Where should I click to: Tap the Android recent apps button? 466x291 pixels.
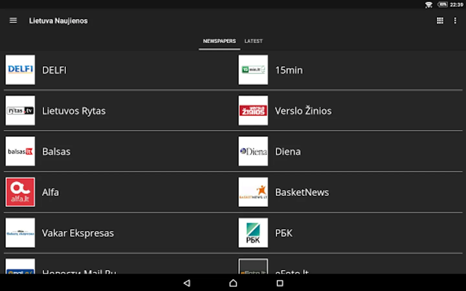pyautogui.click(x=280, y=283)
